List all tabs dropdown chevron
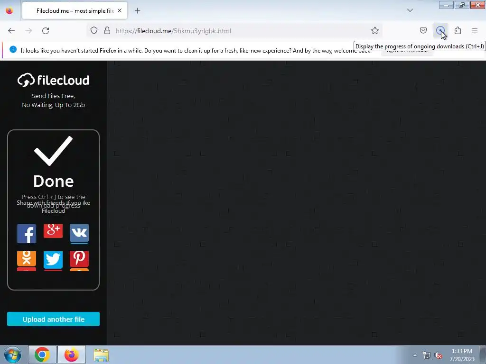Image resolution: width=486 pixels, height=364 pixels. 410,10
